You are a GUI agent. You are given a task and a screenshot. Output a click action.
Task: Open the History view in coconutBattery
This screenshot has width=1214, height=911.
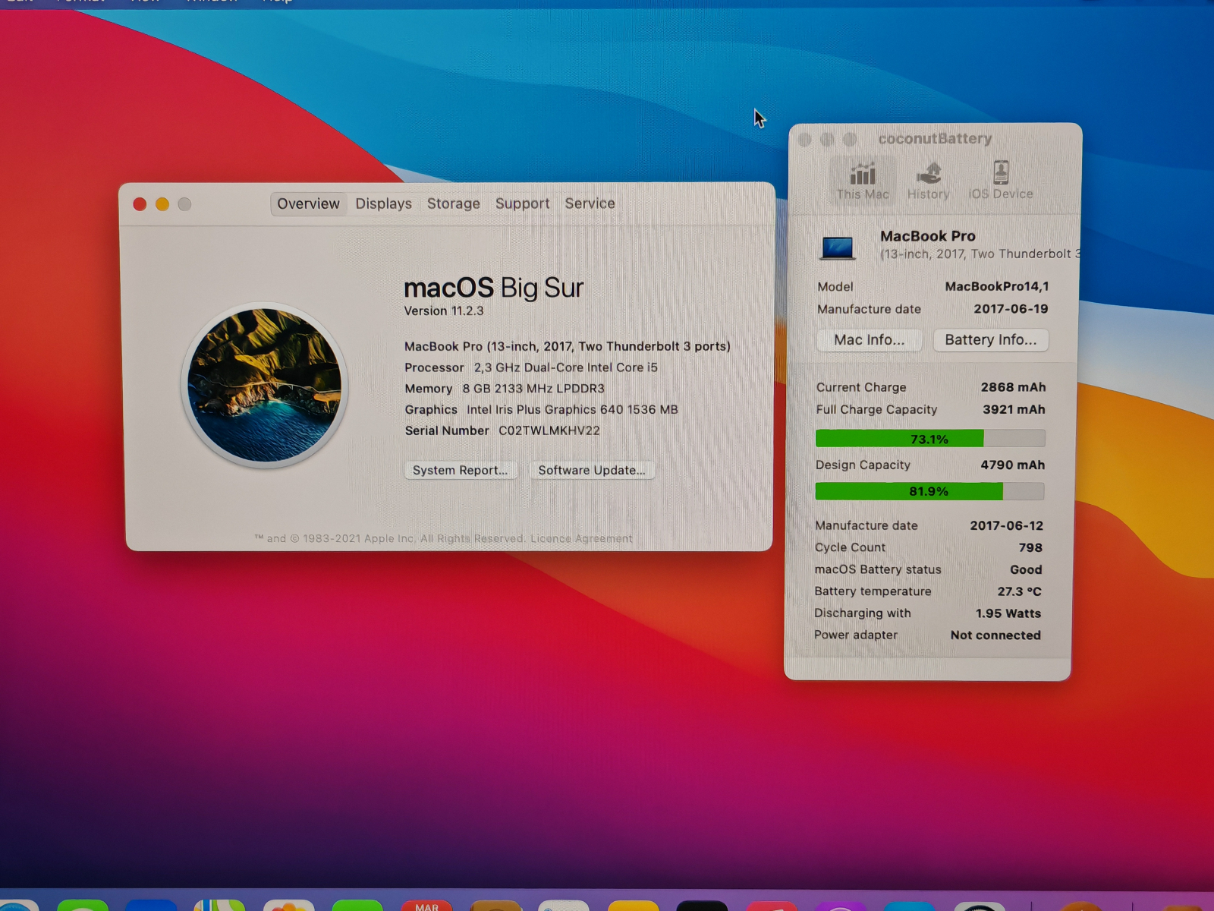tap(928, 181)
